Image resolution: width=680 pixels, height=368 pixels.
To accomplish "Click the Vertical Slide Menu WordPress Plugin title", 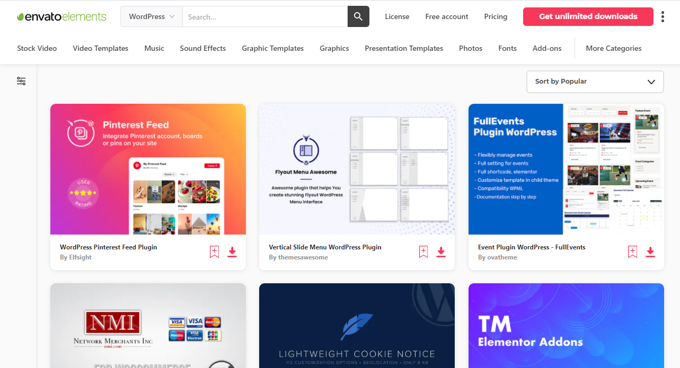I will click(x=325, y=247).
